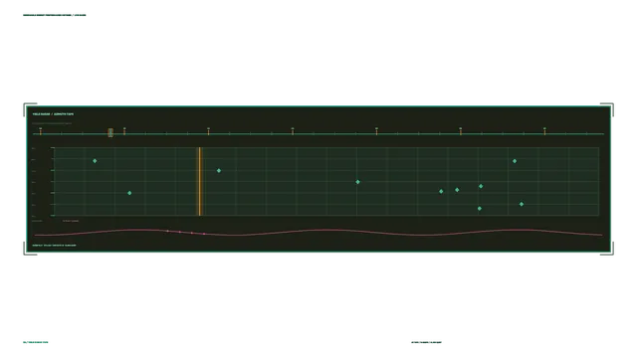Select diamond directly above the lowest contact
The image size is (637, 358).
click(x=481, y=186)
